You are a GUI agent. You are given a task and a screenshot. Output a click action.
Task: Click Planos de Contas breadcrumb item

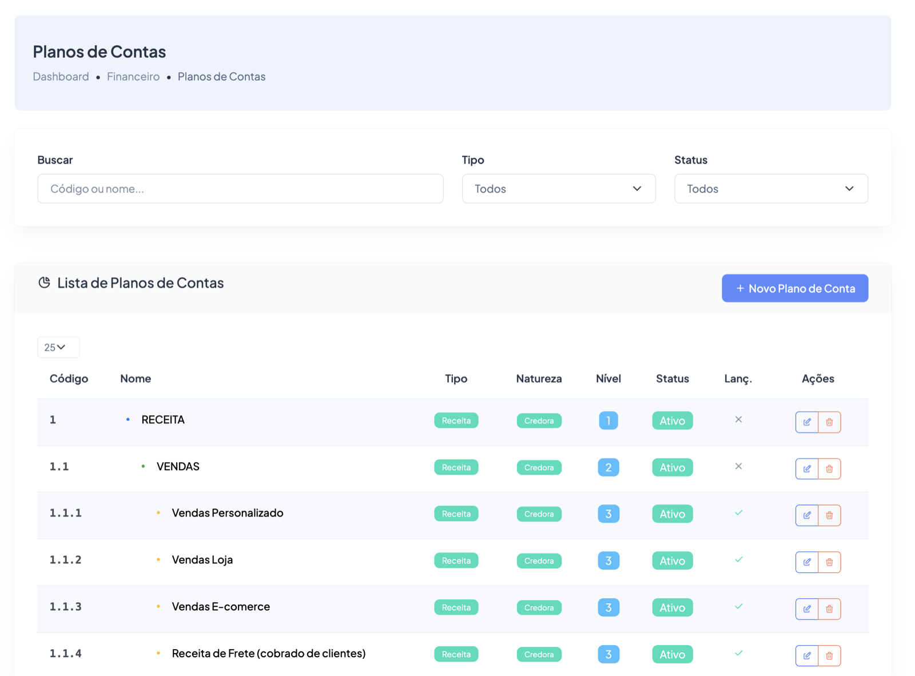click(x=221, y=77)
